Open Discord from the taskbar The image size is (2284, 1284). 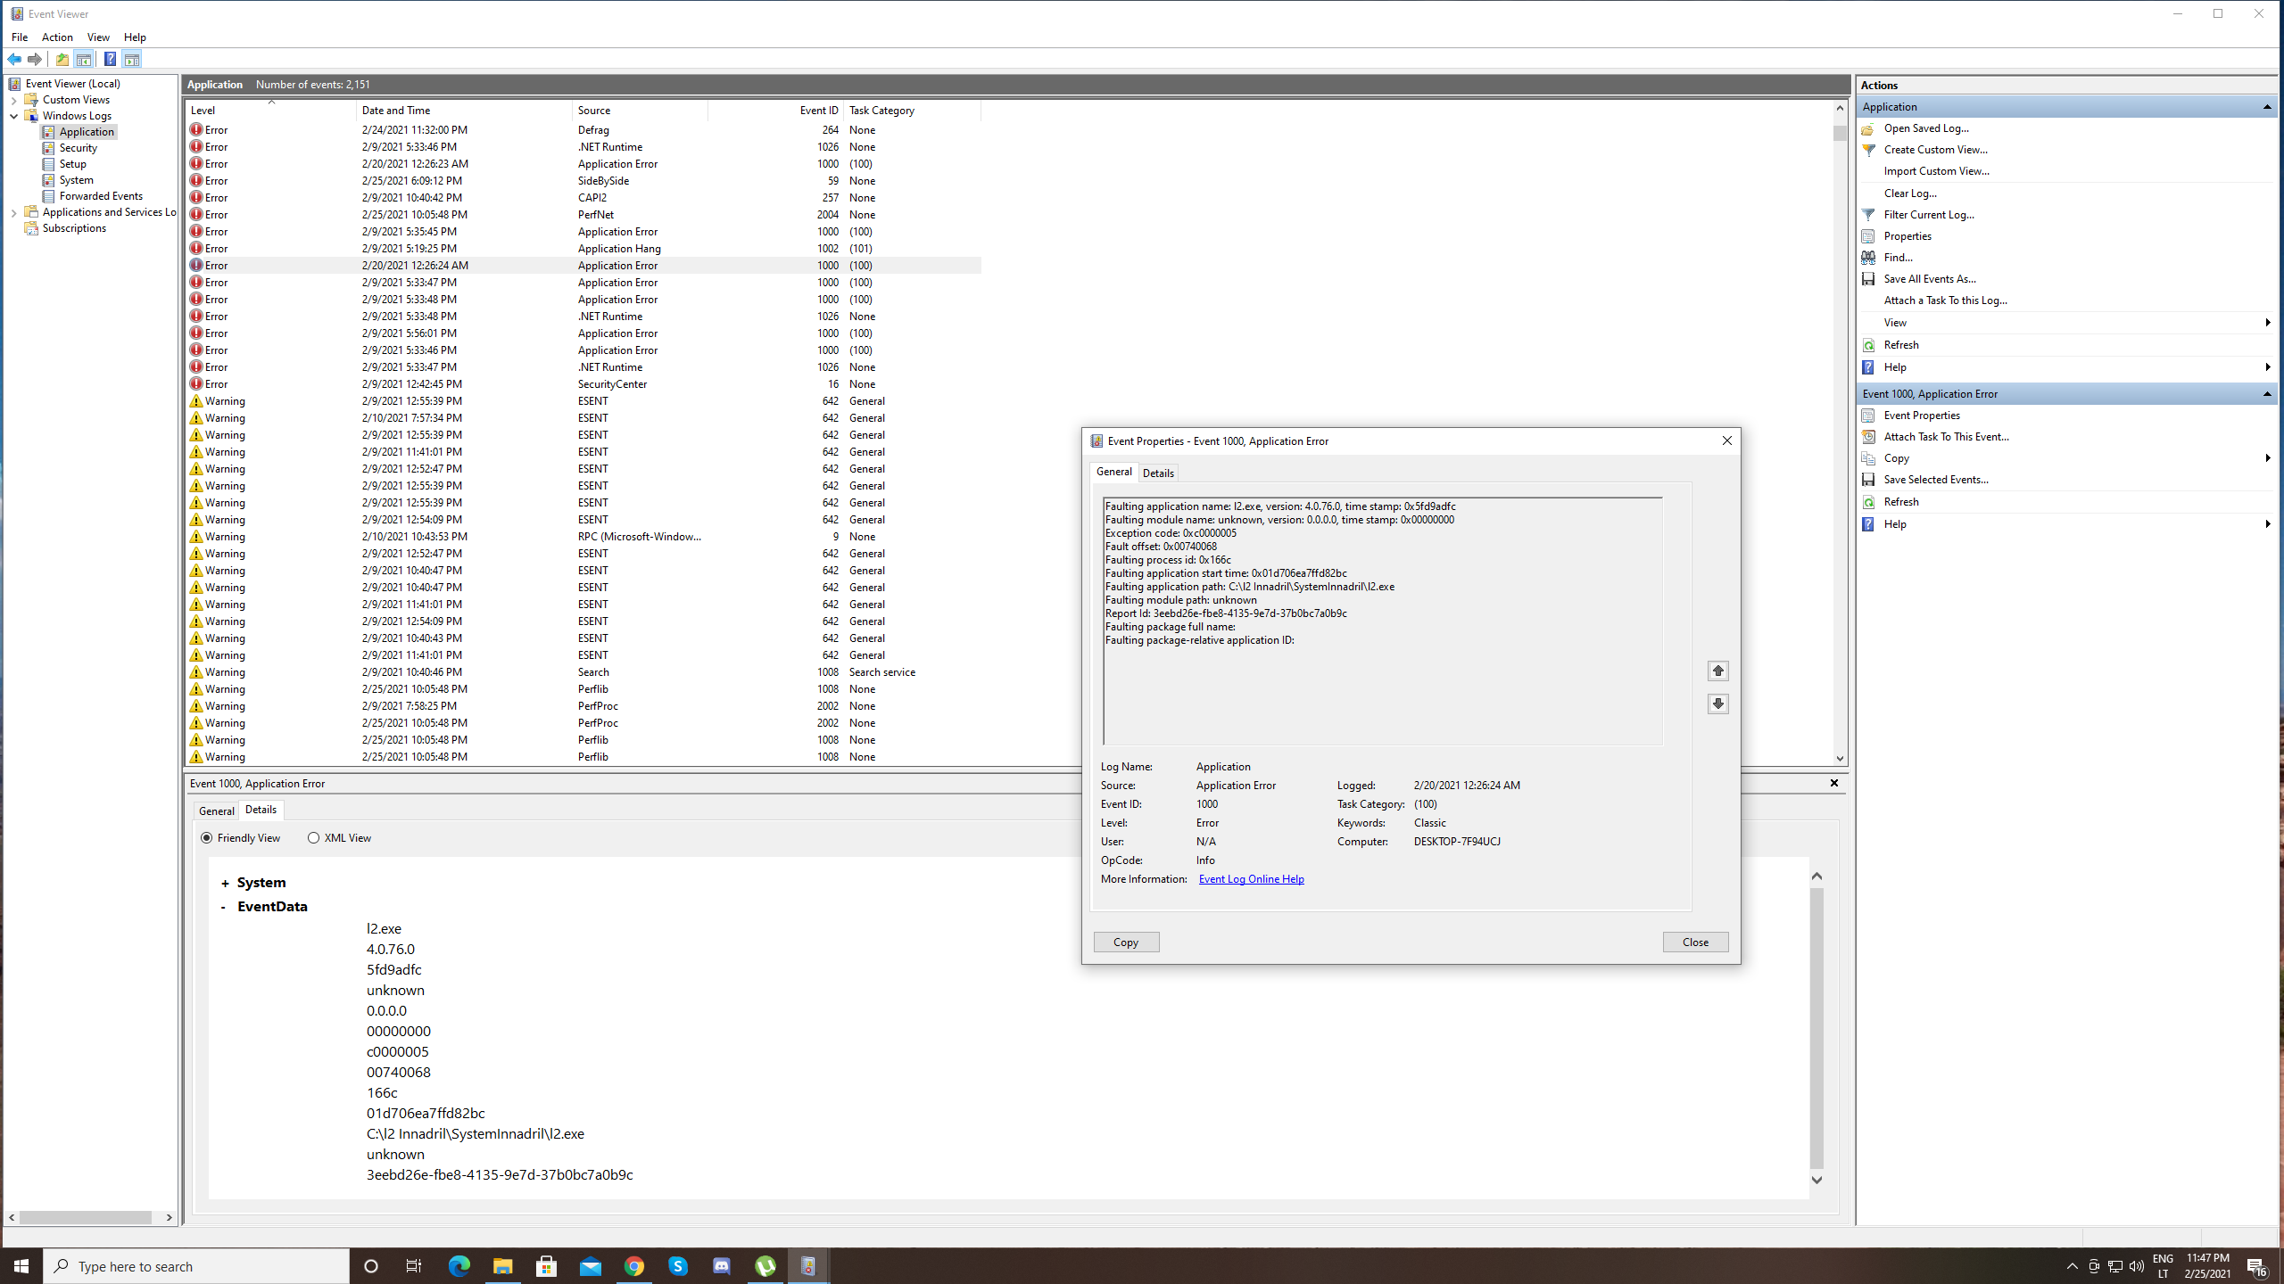coord(721,1266)
